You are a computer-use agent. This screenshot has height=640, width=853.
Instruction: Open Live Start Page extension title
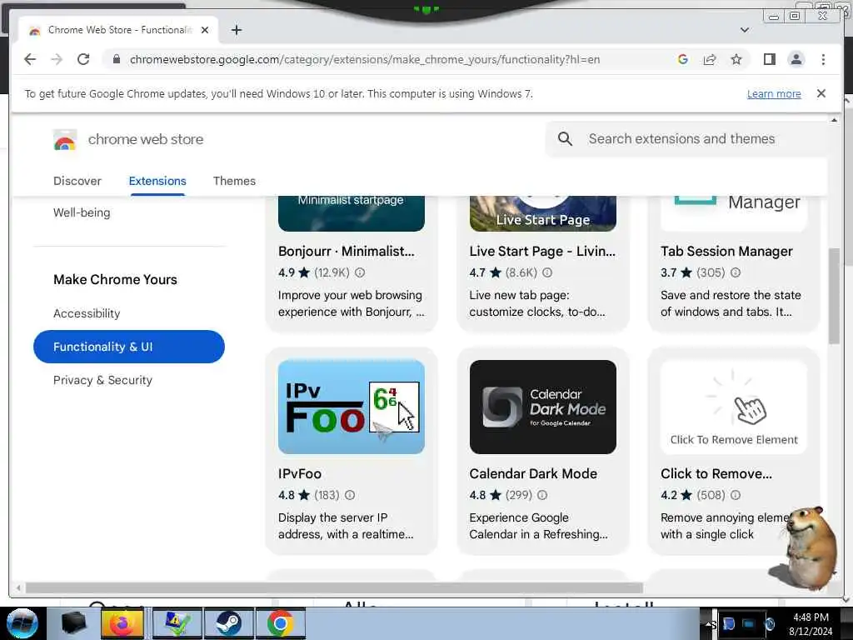542,251
